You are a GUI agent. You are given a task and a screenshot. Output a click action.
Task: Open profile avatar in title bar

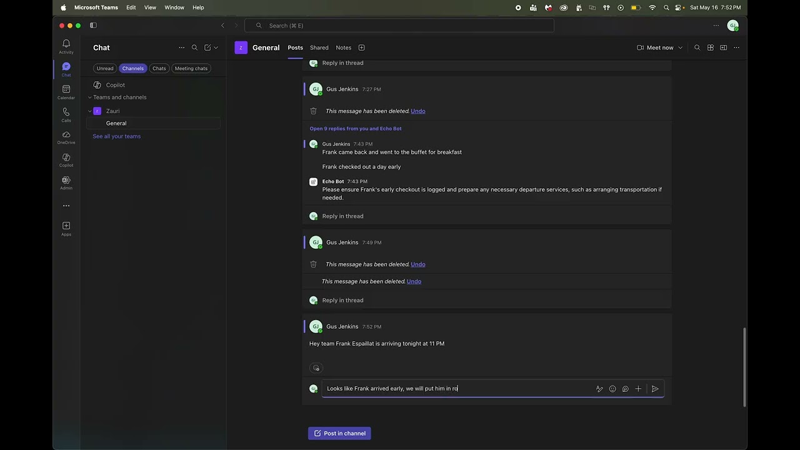click(x=733, y=26)
